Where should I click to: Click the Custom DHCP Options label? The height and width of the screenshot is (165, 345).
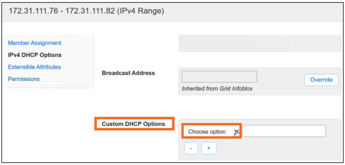[x=133, y=124]
